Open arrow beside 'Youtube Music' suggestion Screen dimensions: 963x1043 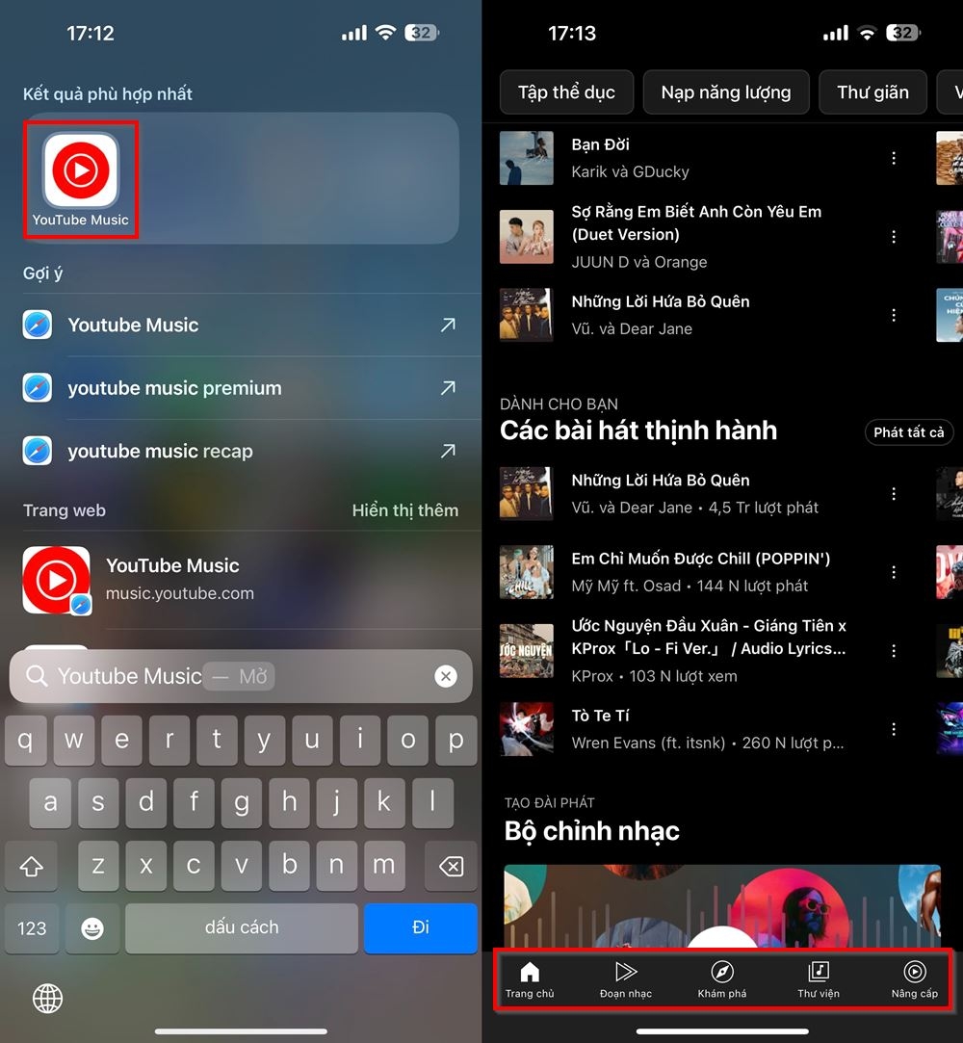click(448, 325)
